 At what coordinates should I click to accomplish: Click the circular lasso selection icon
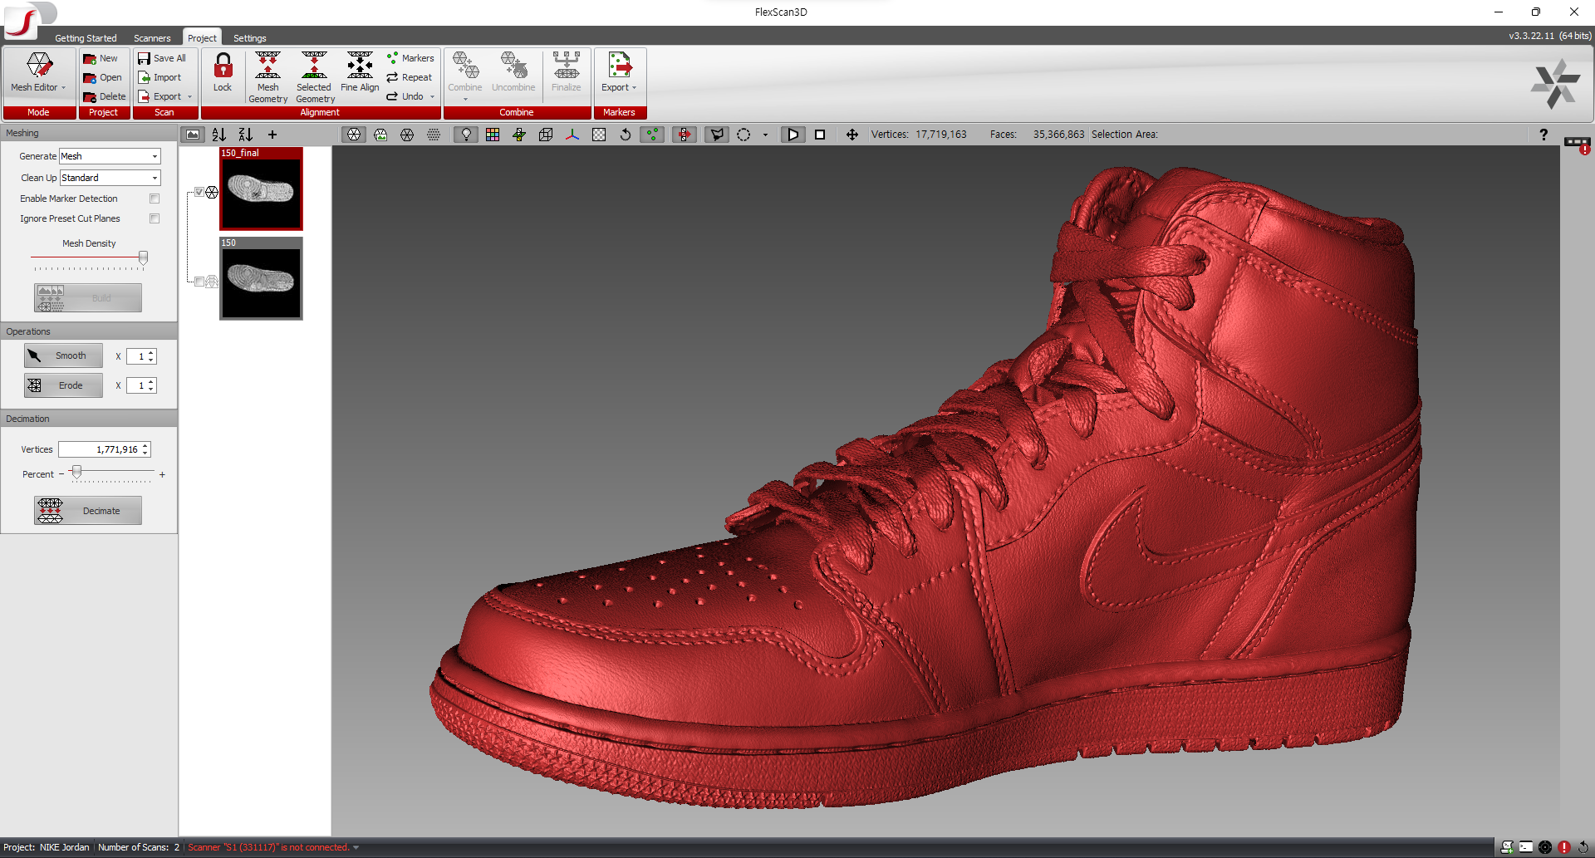coord(744,135)
